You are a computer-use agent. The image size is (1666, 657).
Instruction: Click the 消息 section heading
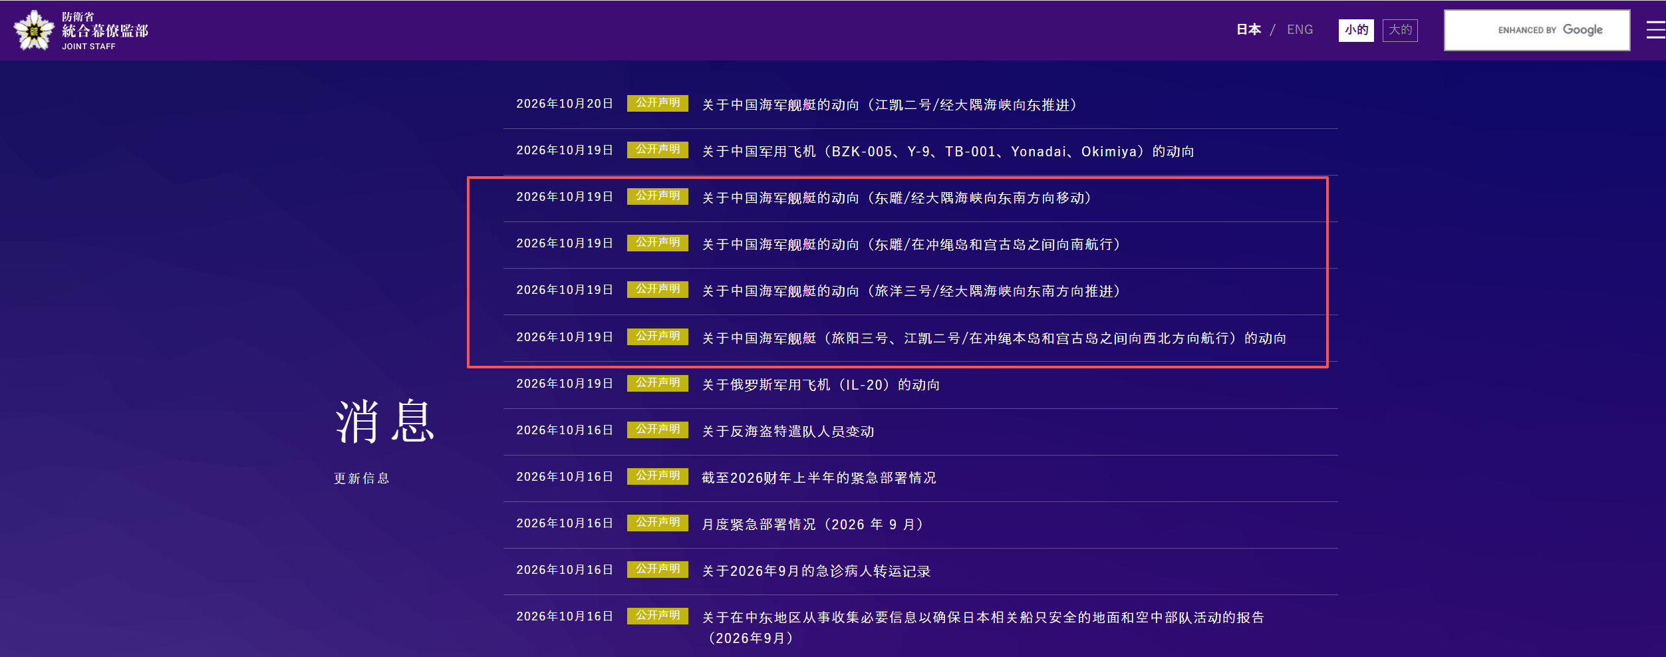click(384, 422)
